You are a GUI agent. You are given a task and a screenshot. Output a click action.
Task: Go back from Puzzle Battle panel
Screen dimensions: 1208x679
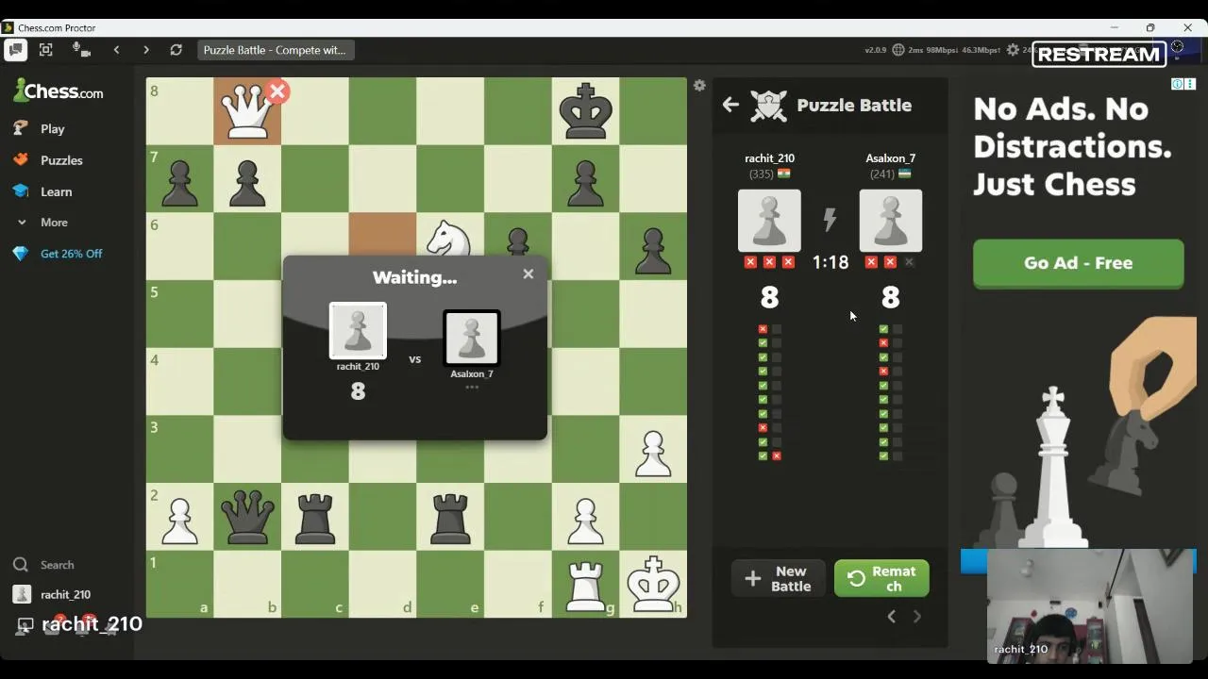point(730,106)
